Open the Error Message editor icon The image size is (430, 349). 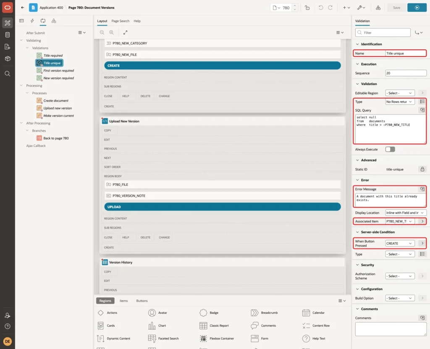422,189
